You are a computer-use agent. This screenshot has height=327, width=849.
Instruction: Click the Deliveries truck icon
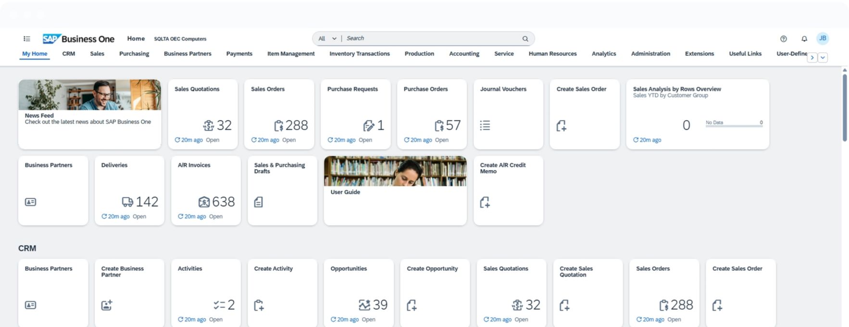127,202
